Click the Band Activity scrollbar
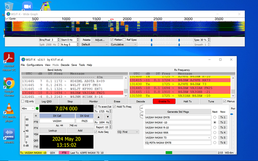The width and height of the screenshot is (258, 161). pyautogui.click(x=126, y=87)
